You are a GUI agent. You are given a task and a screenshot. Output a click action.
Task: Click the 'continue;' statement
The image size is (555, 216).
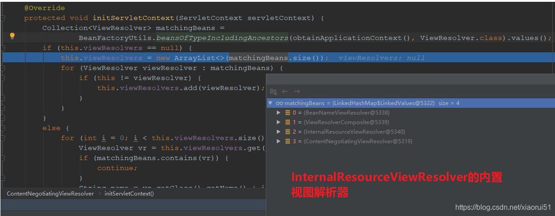[x=117, y=168]
